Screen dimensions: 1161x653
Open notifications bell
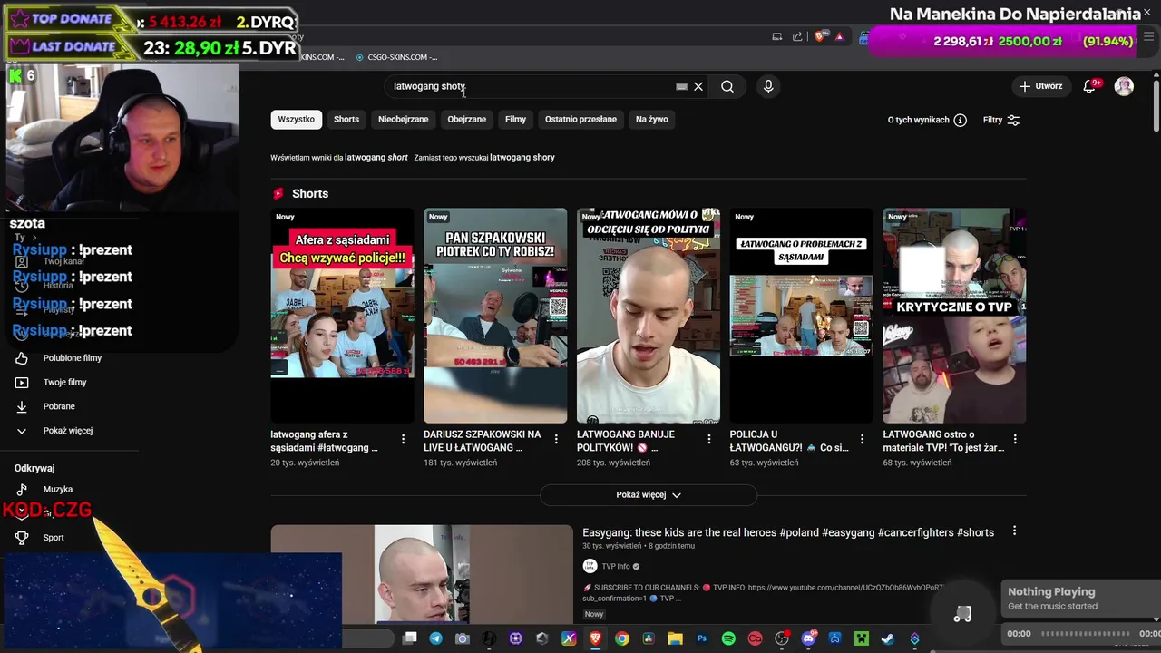1089,86
